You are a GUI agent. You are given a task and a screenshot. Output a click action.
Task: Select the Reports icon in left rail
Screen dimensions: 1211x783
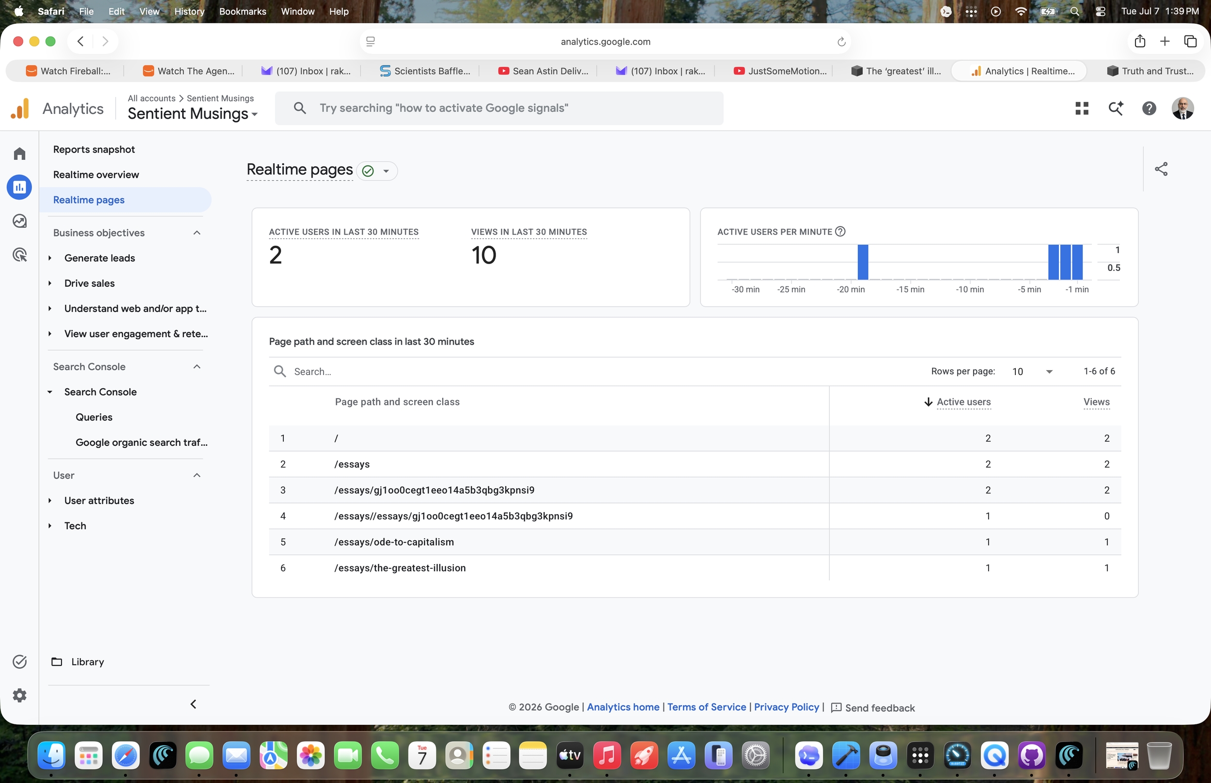[x=19, y=187]
